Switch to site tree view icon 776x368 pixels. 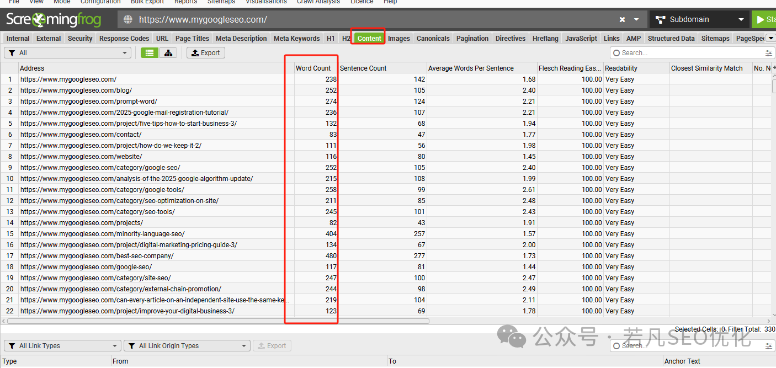(x=168, y=53)
